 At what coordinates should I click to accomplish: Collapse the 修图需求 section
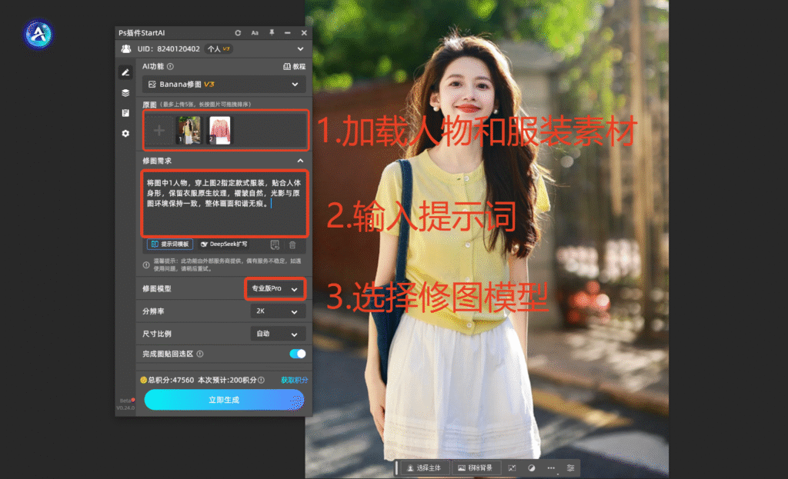point(299,161)
